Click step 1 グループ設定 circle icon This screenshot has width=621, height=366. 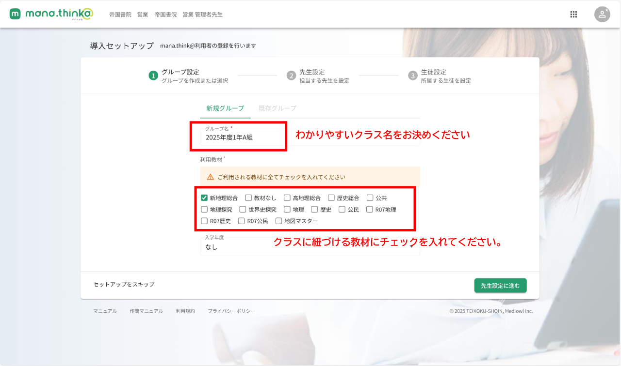153,76
